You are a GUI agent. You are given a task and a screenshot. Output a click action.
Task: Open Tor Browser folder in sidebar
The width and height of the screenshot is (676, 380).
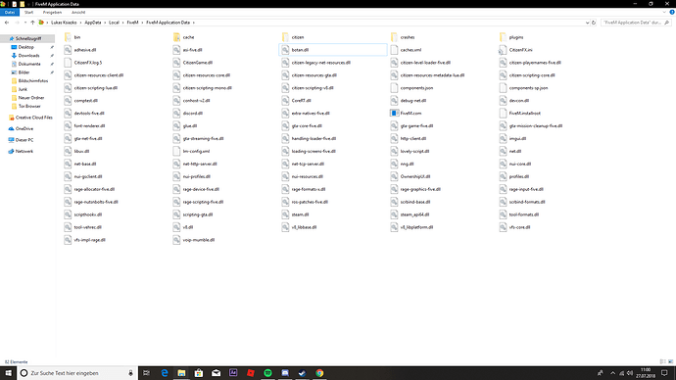click(x=29, y=106)
